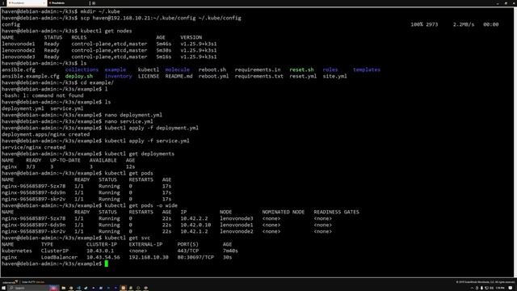The image size is (517, 291).
Task: Select node name 'lenovonode2' in nodes table
Action: 18,50
